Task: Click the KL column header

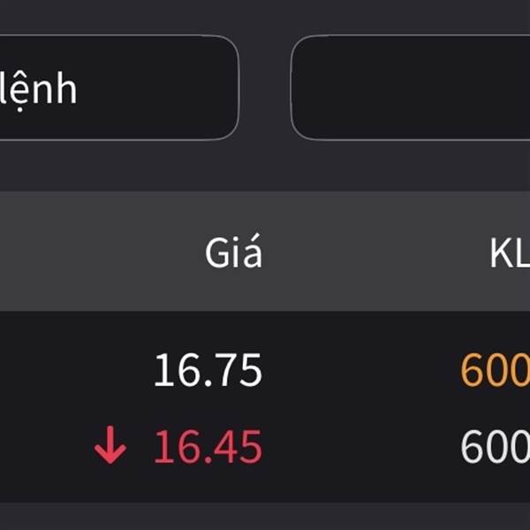Action: [x=510, y=254]
